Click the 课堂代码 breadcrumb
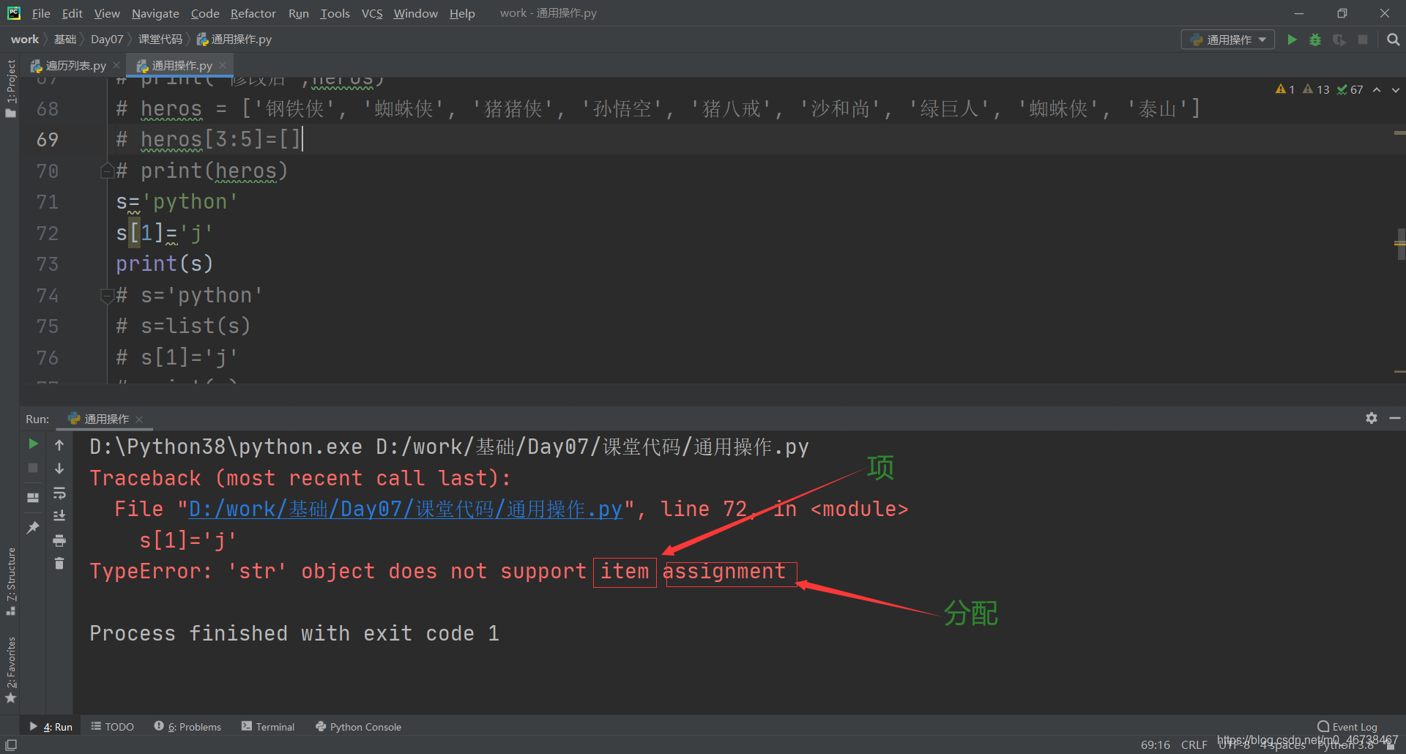The height and width of the screenshot is (754, 1406). tap(160, 40)
